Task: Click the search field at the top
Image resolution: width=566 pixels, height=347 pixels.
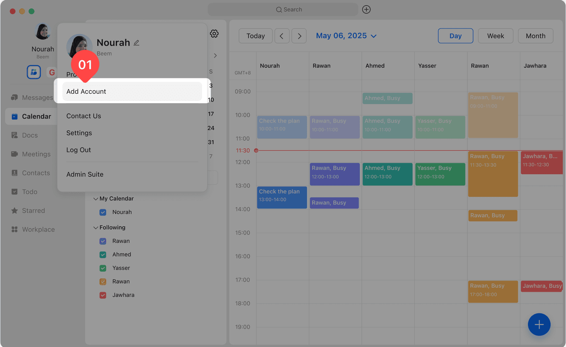Action: point(283,9)
